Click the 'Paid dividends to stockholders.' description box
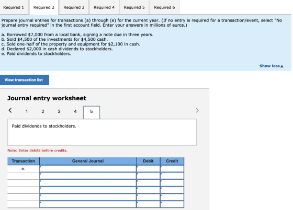This screenshot has width=293, height=210. [102, 132]
